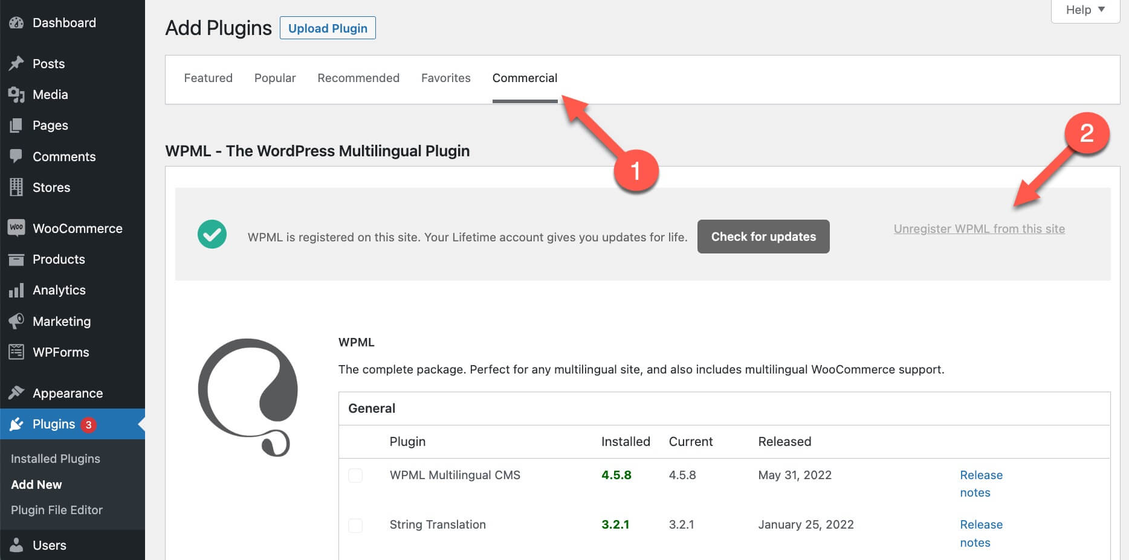This screenshot has width=1129, height=560.
Task: Click the Appearance paintbrush icon
Action: click(x=16, y=393)
